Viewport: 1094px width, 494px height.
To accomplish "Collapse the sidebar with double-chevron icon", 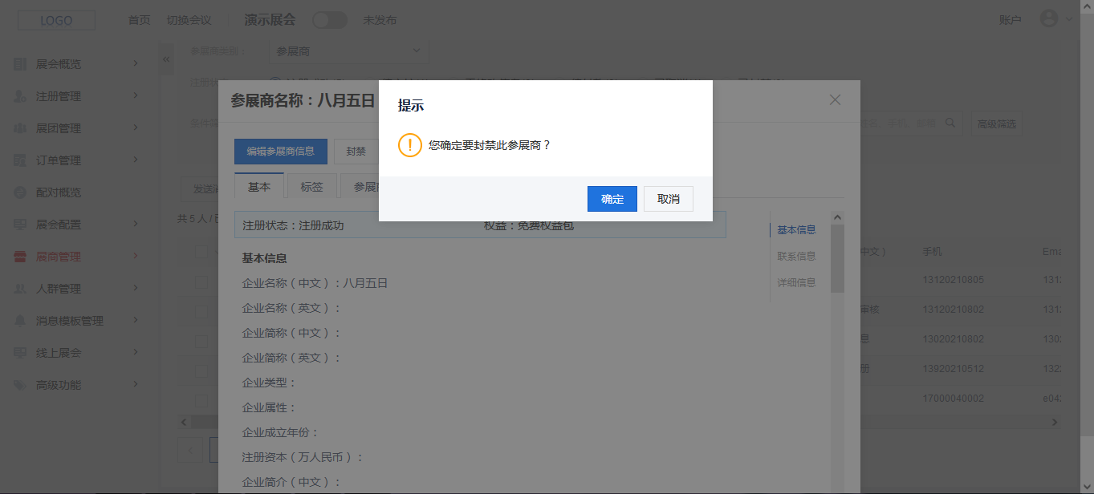I will (x=166, y=59).
